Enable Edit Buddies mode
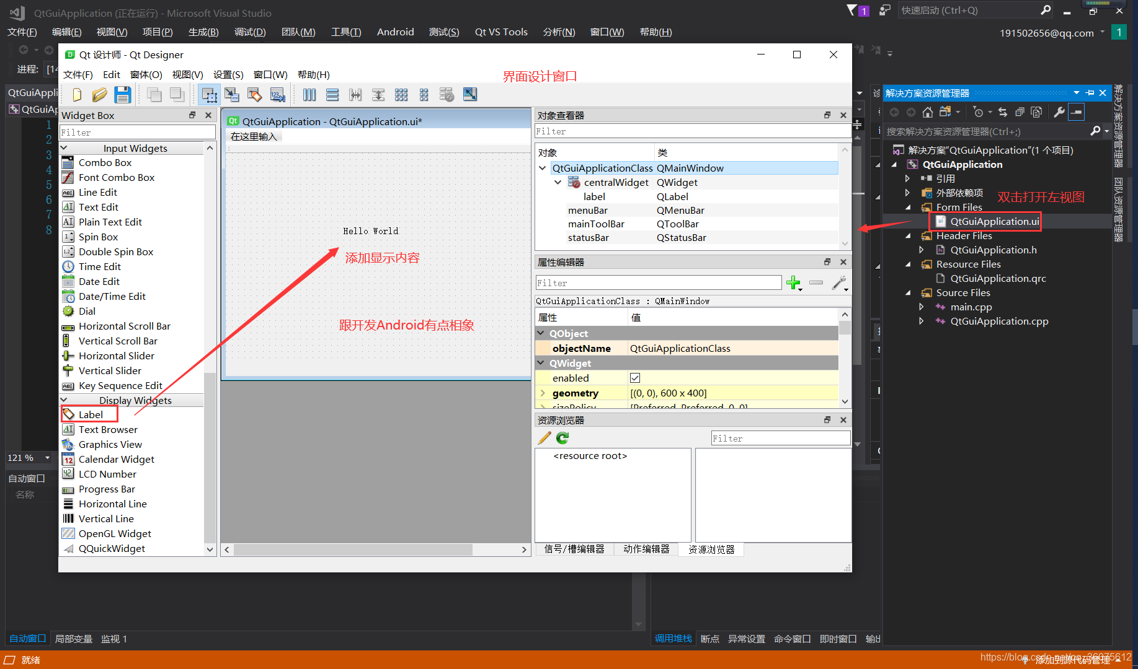Image resolution: width=1138 pixels, height=669 pixels. (x=255, y=94)
